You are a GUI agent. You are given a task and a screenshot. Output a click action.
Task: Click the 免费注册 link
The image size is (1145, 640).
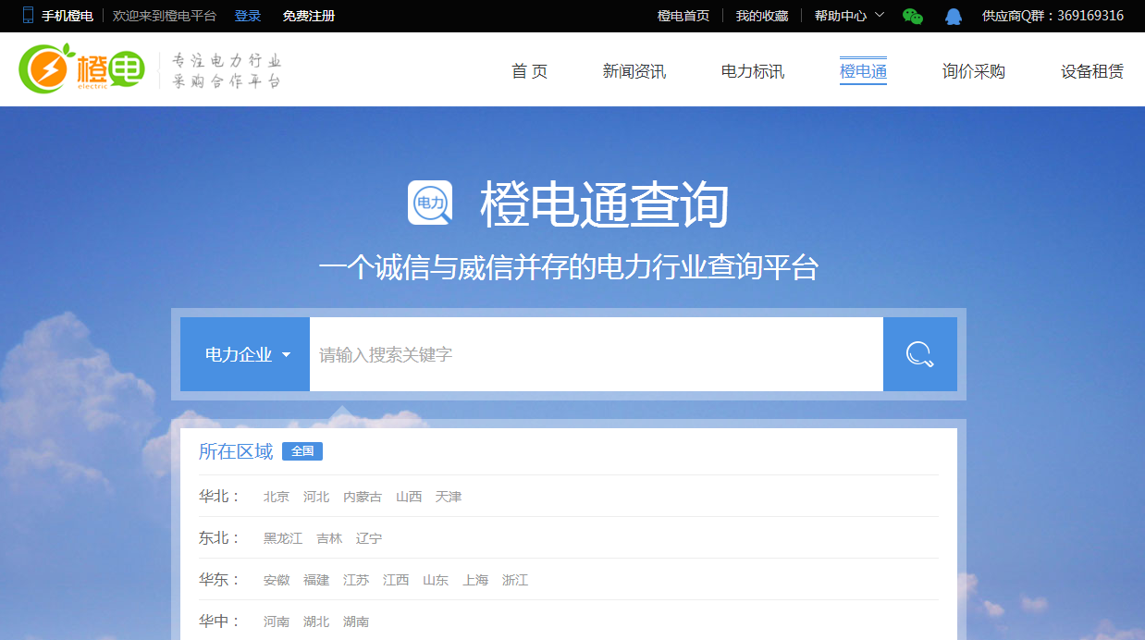pos(309,16)
